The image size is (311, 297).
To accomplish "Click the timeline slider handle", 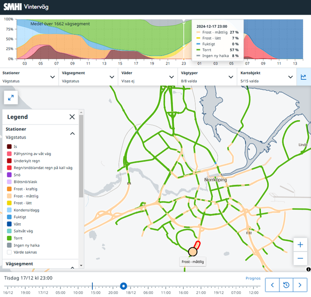I will [123, 286].
